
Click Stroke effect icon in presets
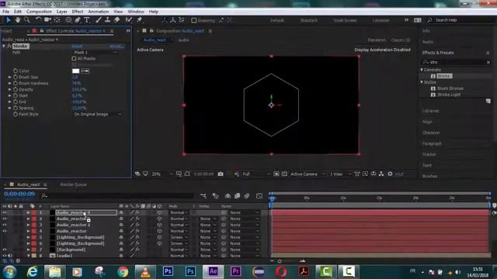click(x=433, y=76)
